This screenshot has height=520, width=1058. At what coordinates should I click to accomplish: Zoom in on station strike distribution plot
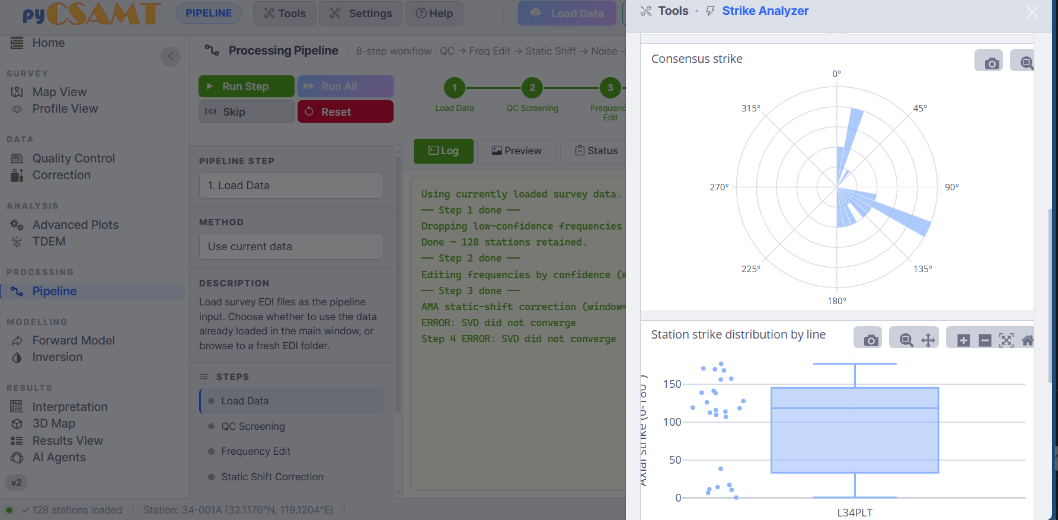coord(963,340)
